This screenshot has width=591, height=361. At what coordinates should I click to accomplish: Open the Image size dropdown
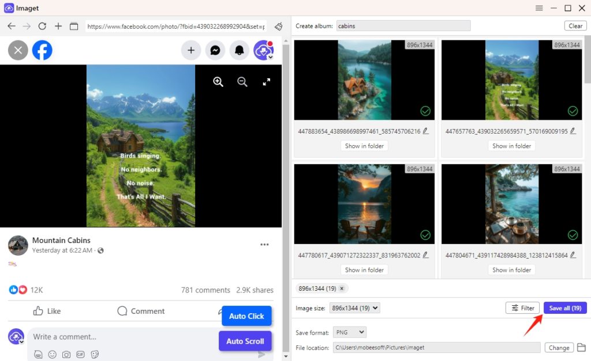[x=354, y=307]
